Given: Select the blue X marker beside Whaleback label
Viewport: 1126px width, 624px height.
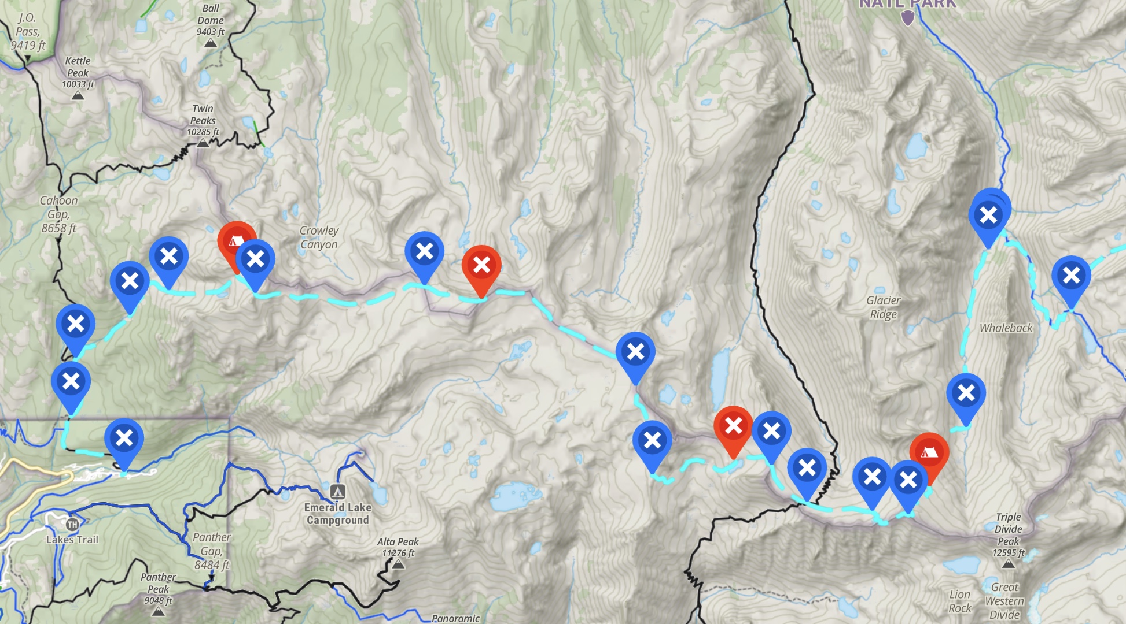Looking at the screenshot, I should click(x=966, y=393).
